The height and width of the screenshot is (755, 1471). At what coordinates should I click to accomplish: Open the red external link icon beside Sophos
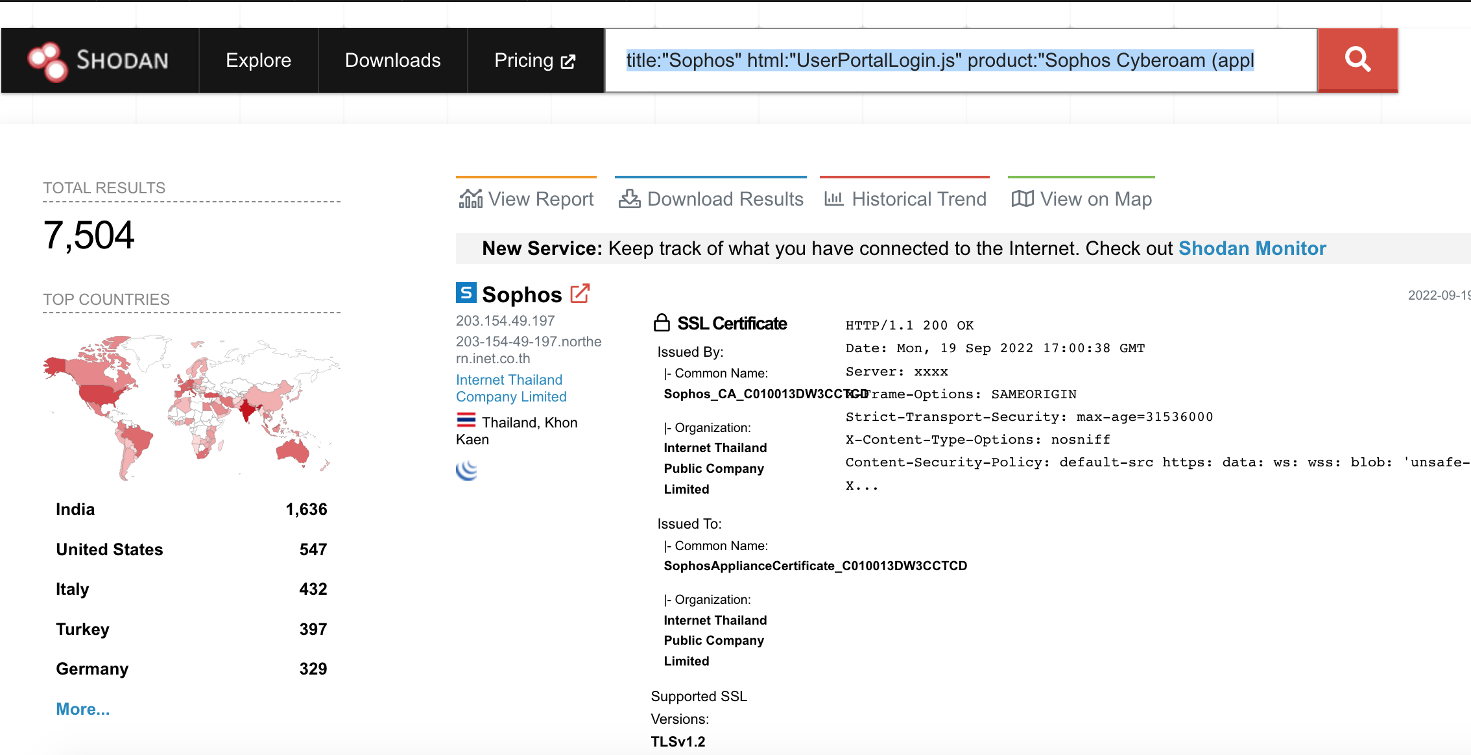pos(580,293)
